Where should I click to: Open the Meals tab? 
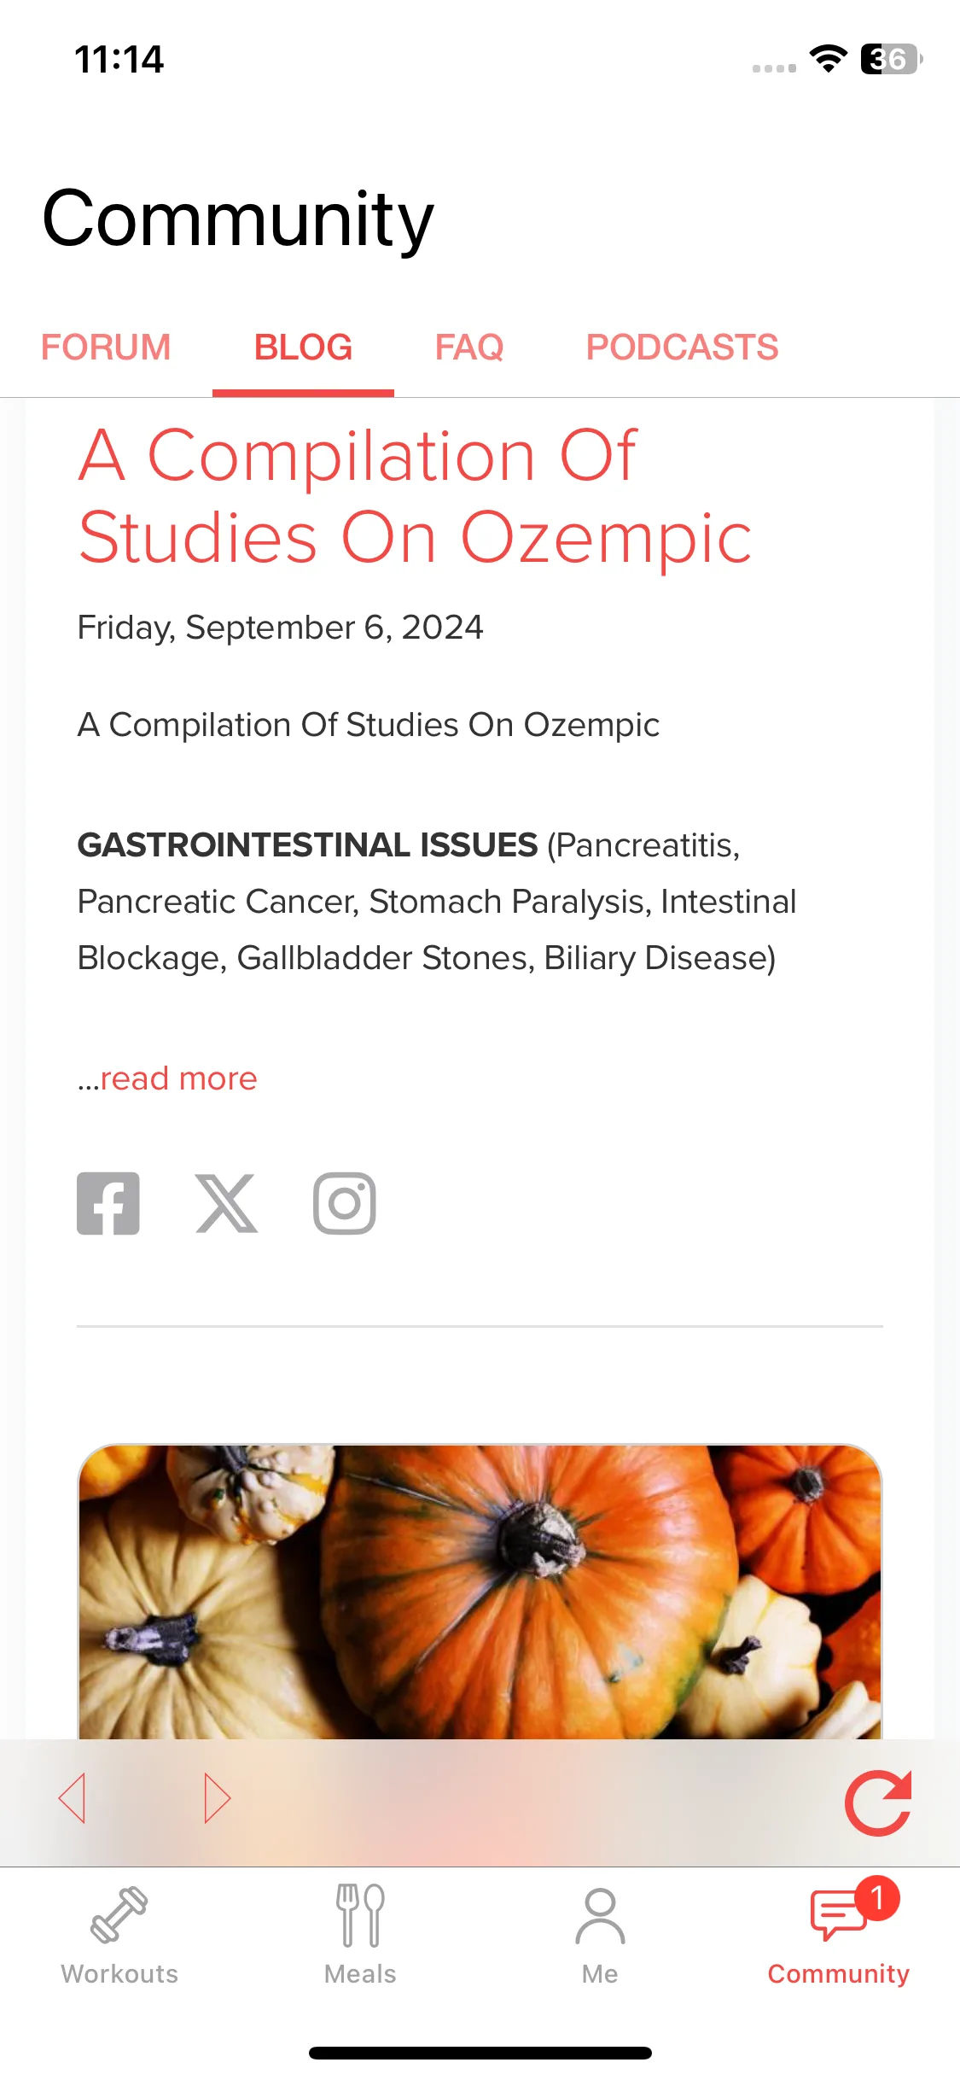coord(360,1937)
